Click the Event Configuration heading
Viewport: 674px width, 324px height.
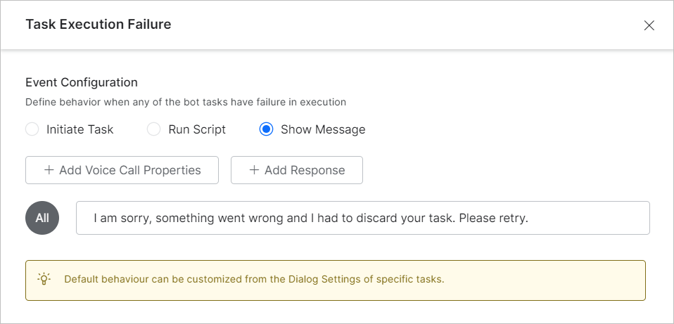tap(82, 82)
